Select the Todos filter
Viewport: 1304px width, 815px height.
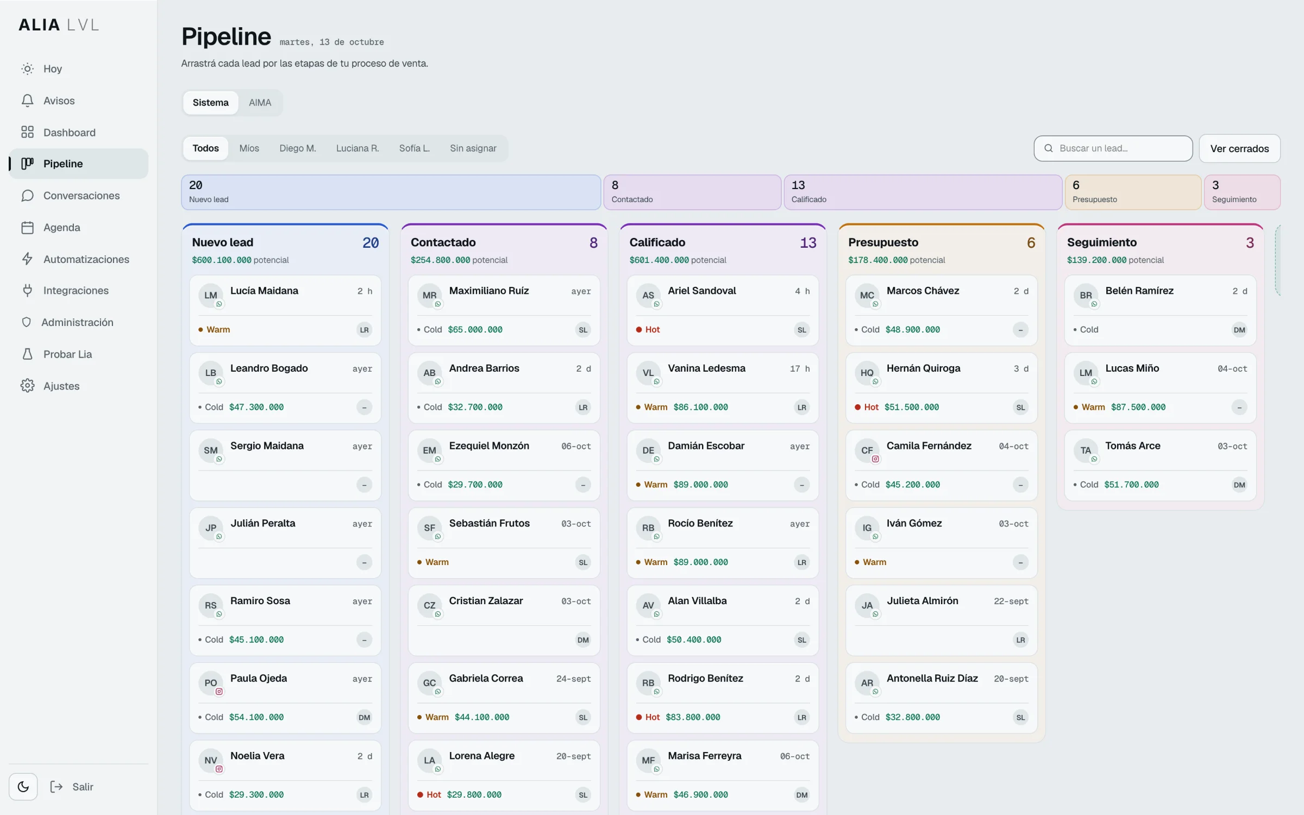206,148
